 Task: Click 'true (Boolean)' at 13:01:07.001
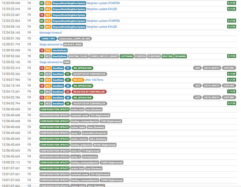[x=94, y=168]
